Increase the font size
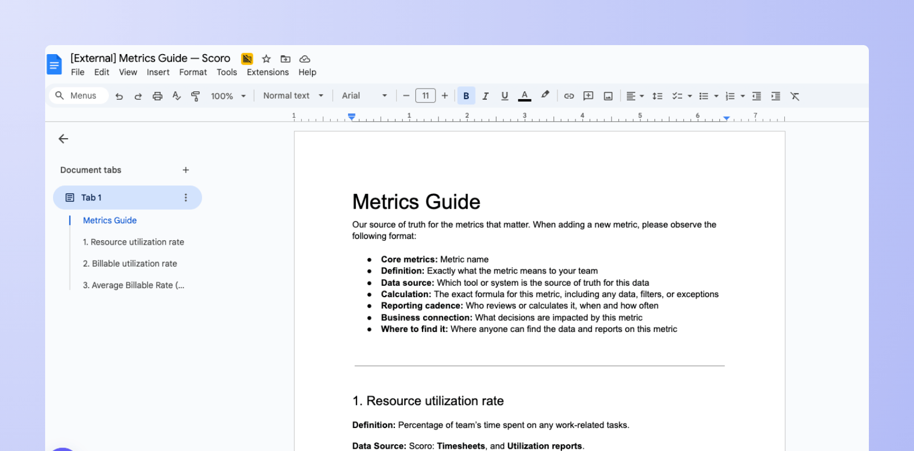 coord(445,96)
